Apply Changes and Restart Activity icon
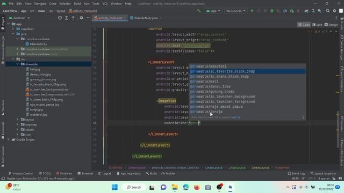Image resolution: width=344 pixels, height=193 pixels. click(259, 11)
